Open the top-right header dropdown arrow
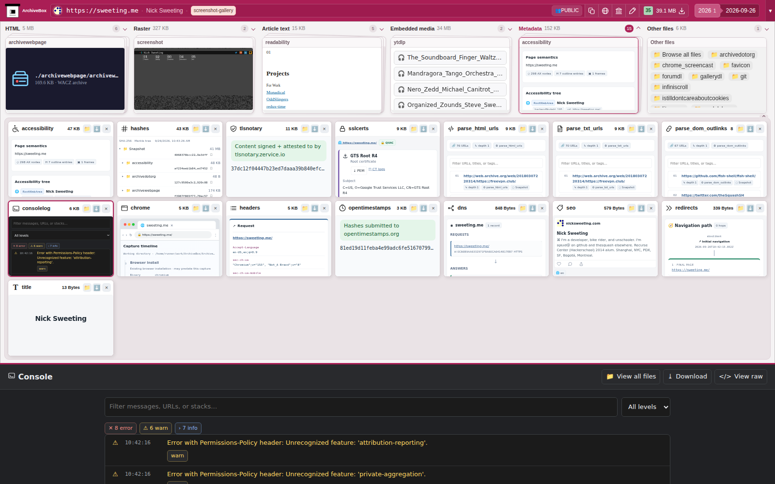775x484 pixels. tap(770, 11)
